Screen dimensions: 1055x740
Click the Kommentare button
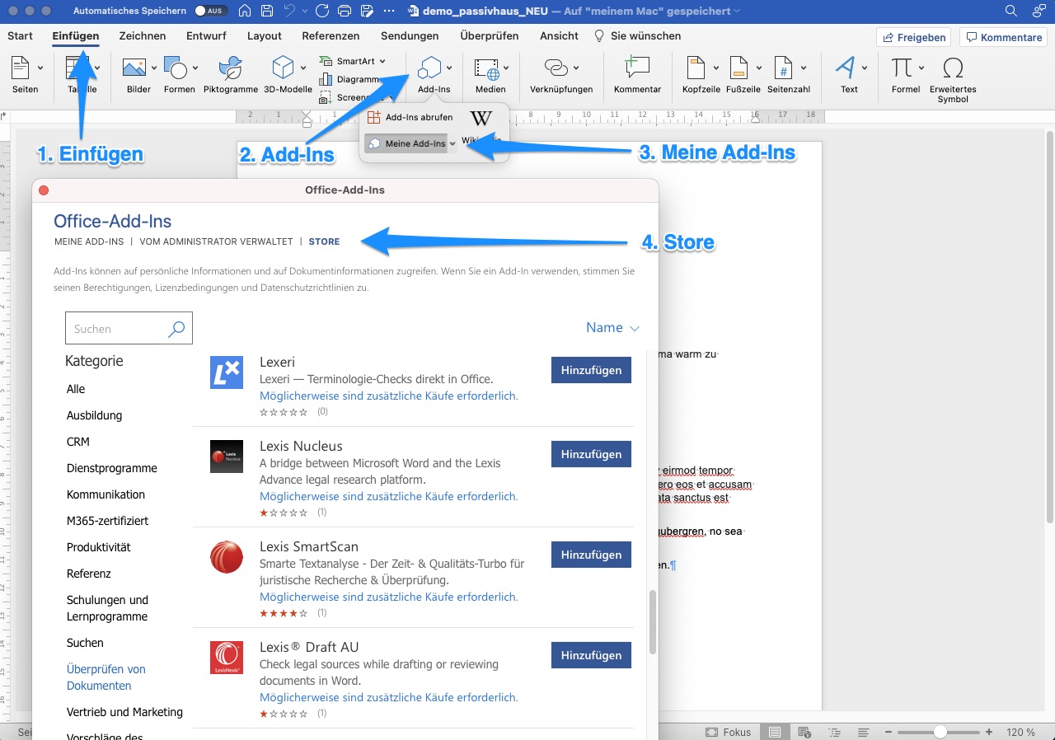(x=1004, y=37)
